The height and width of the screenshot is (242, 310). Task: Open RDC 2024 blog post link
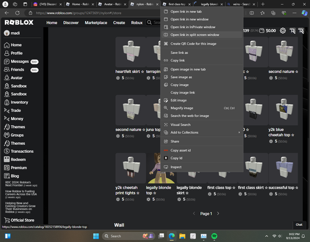click(x=21, y=184)
